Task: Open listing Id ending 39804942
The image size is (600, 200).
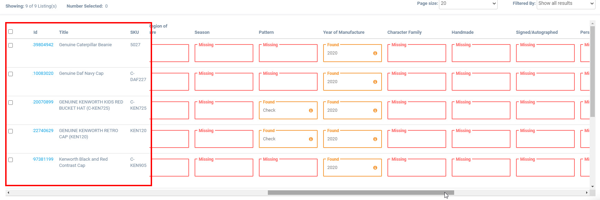Action: pos(43,45)
